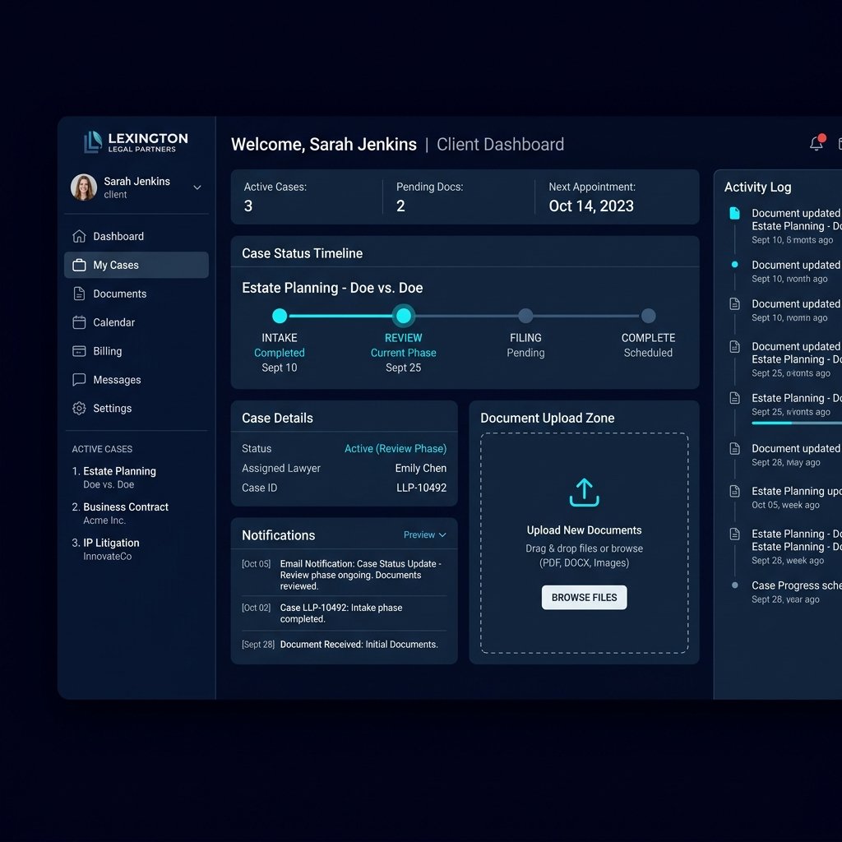Image resolution: width=842 pixels, height=842 pixels.
Task: Click the Oct 05 week ago activity icon
Action: point(734,491)
